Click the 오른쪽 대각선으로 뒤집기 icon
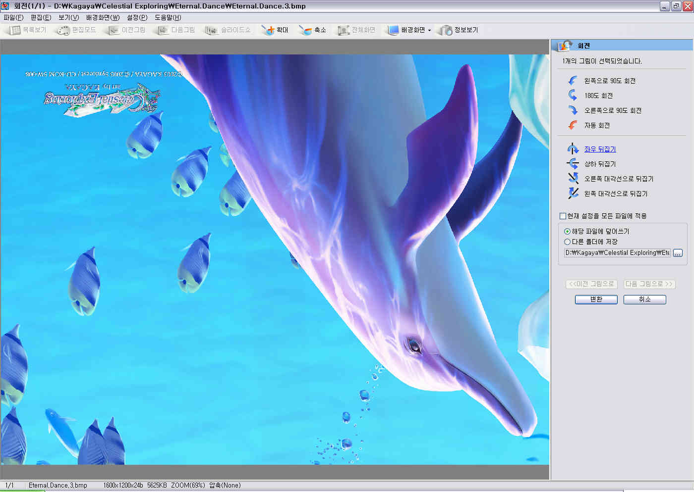The height and width of the screenshot is (492, 694). pos(573,178)
